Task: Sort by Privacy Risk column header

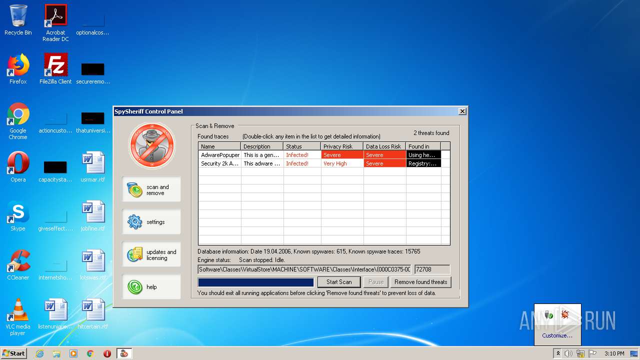Action: tap(342, 146)
